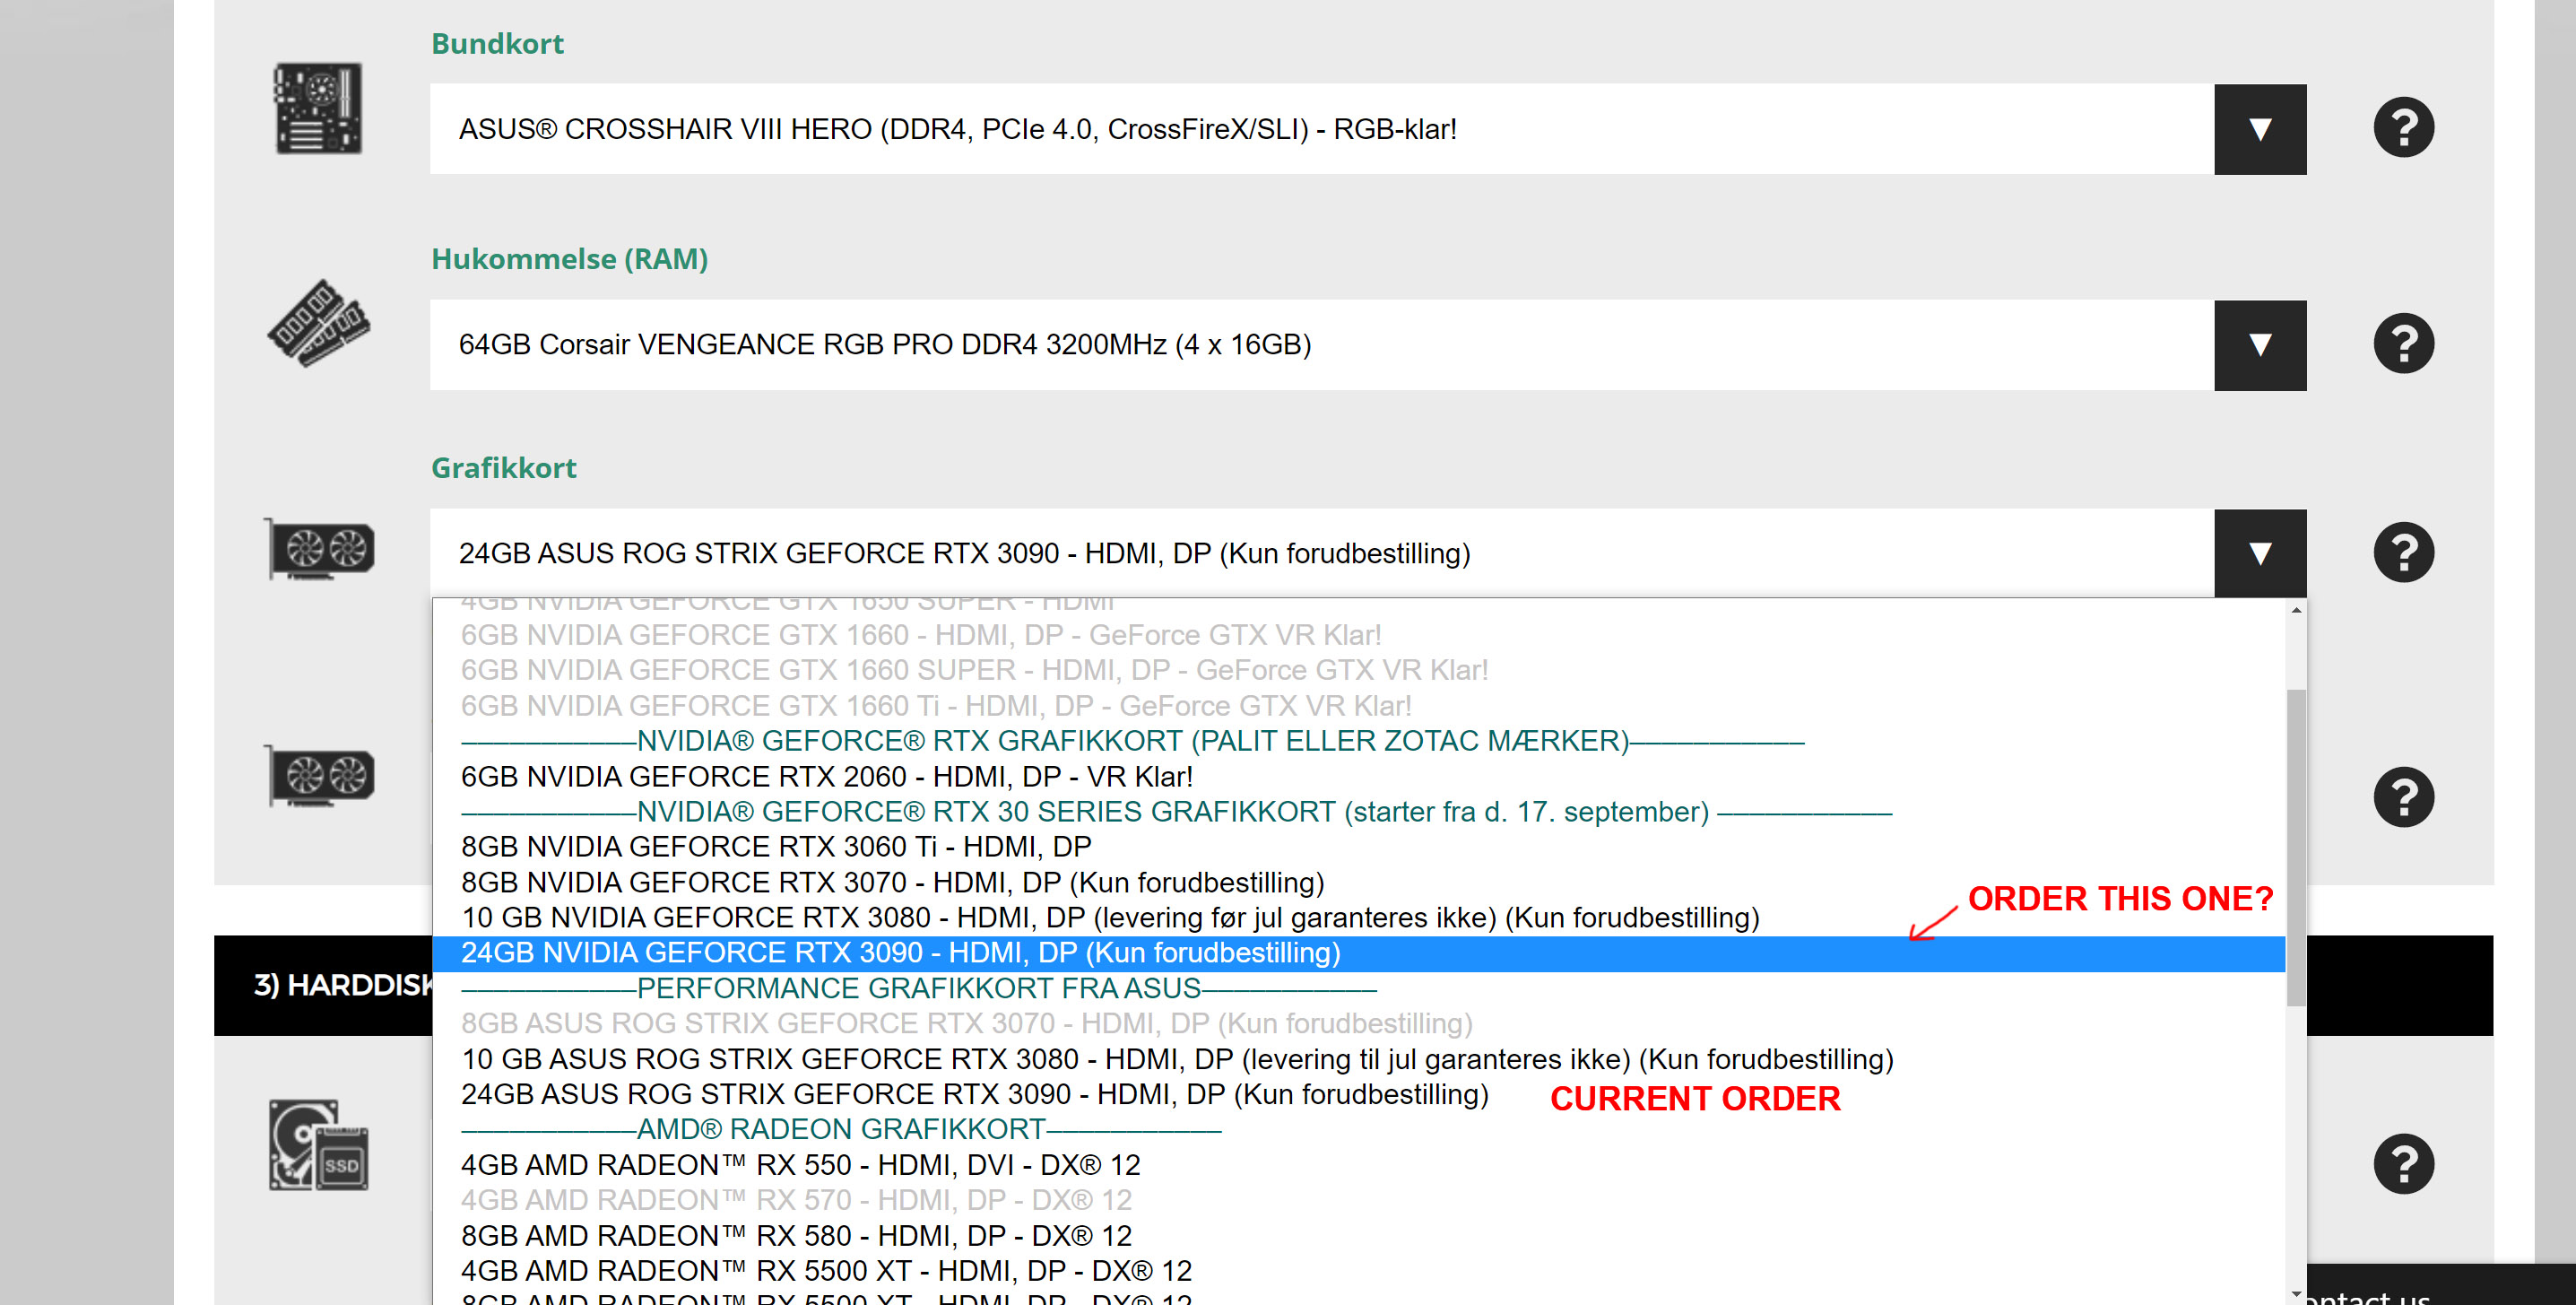The image size is (2576, 1305).
Task: Click the list scrollbar up arrow
Action: pyautogui.click(x=2296, y=610)
